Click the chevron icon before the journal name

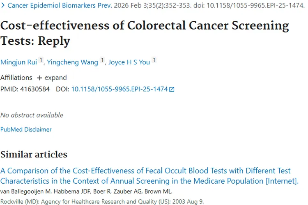coord(3,6)
